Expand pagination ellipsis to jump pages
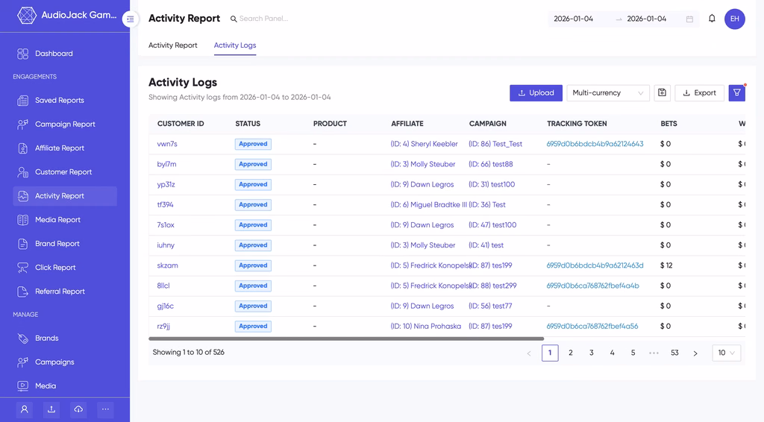The width and height of the screenshot is (764, 422). point(654,353)
